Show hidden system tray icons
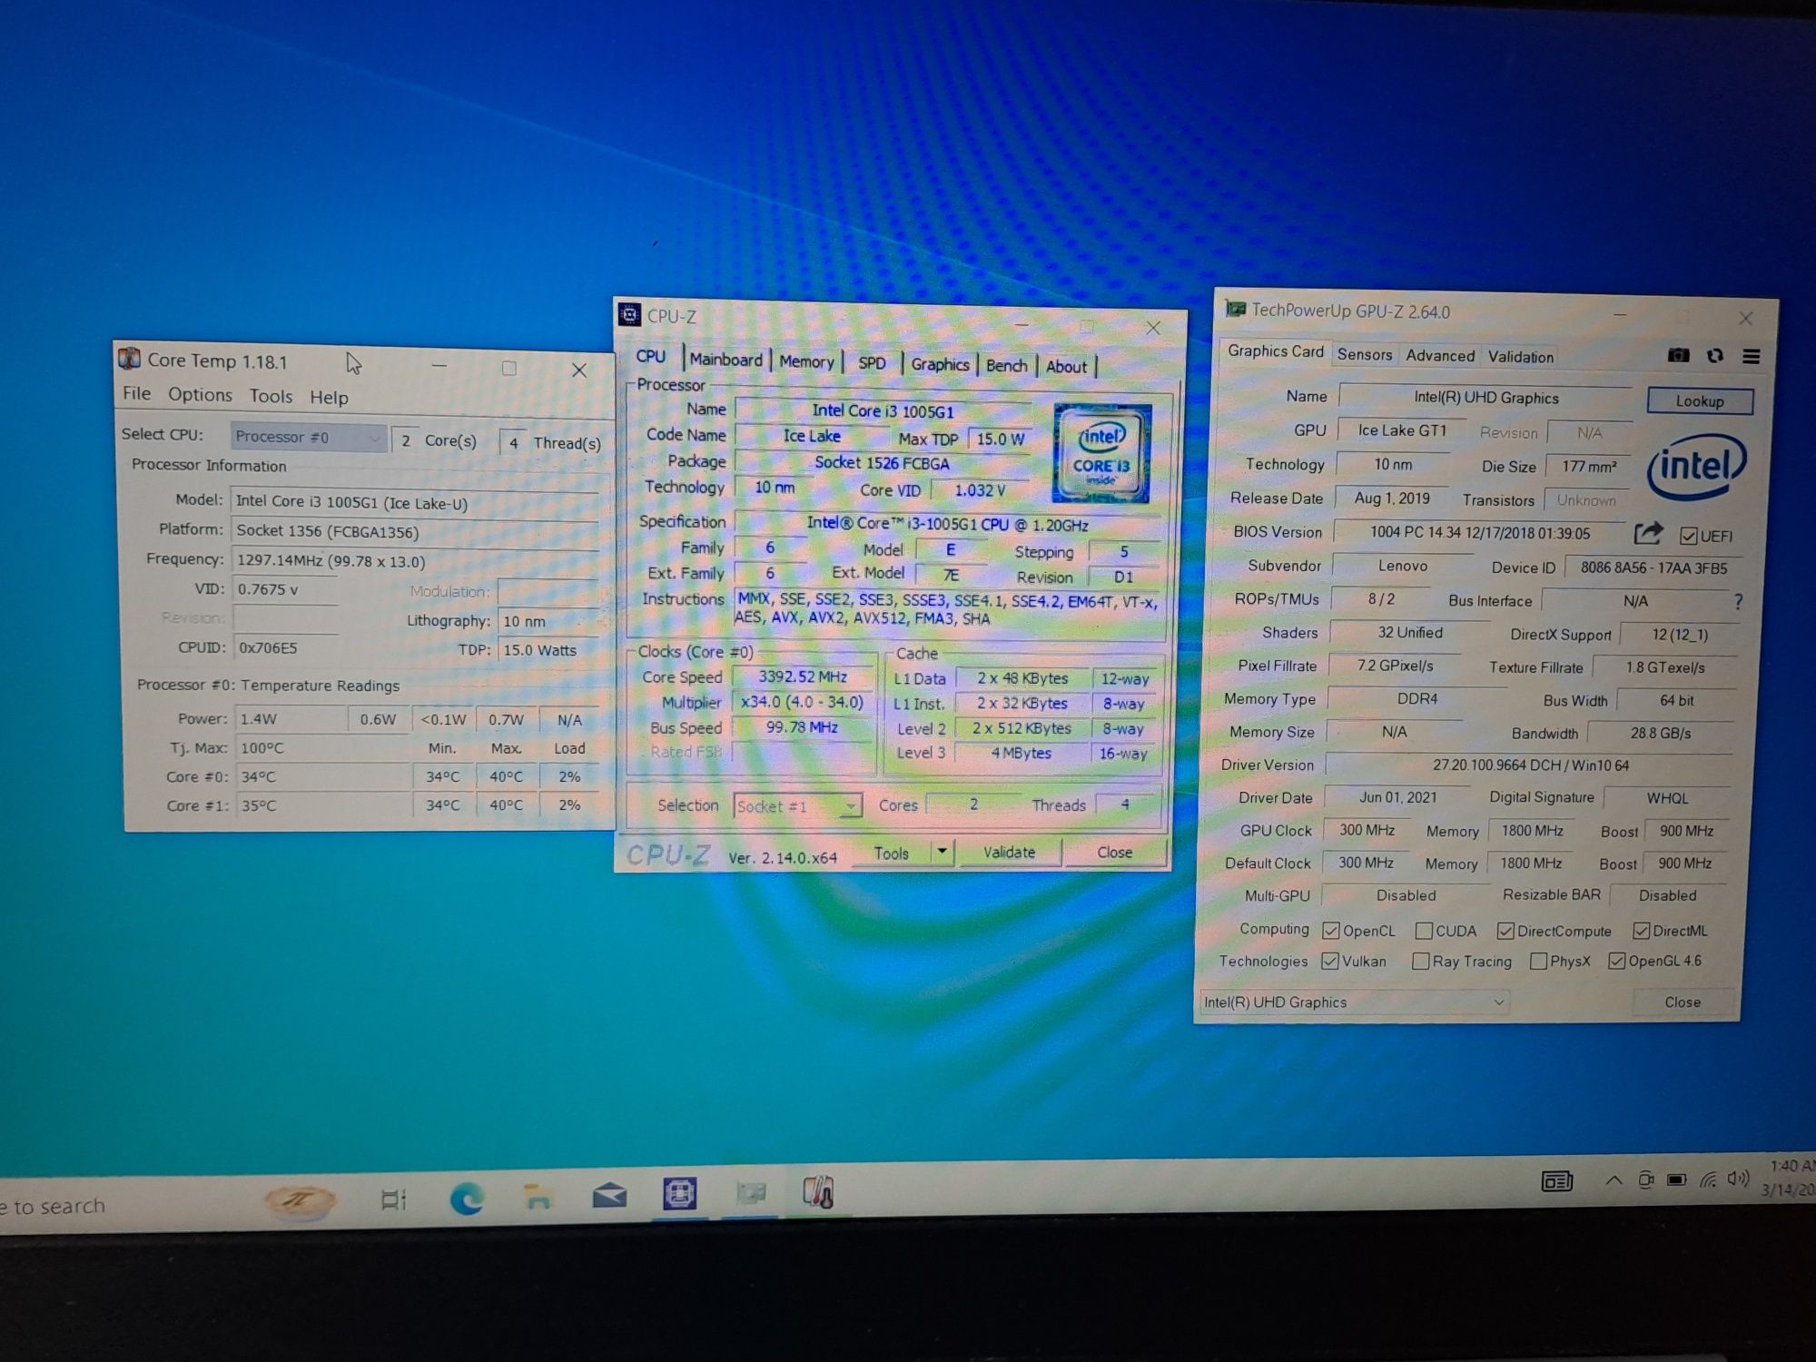 point(1614,1180)
